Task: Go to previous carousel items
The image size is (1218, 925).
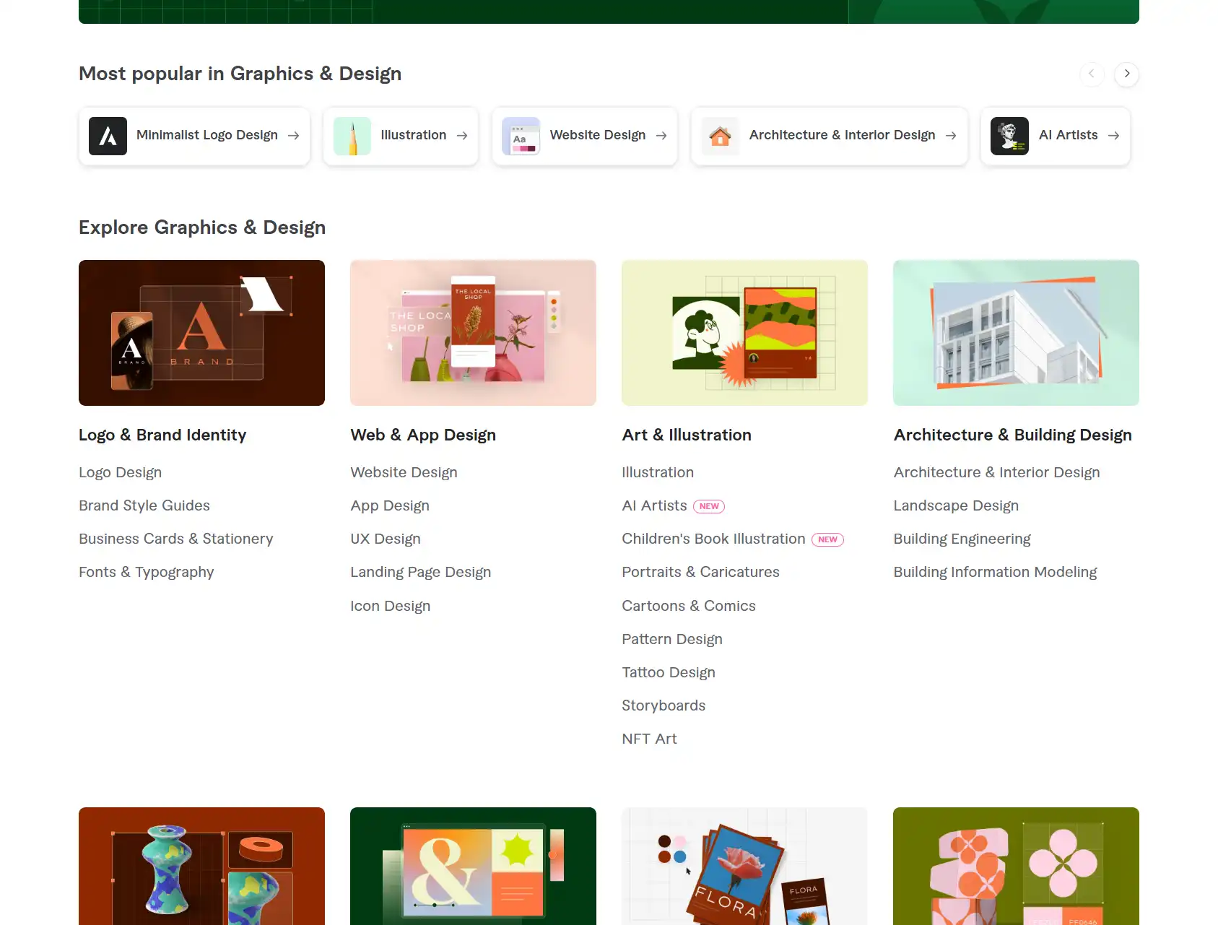Action: 1091,74
